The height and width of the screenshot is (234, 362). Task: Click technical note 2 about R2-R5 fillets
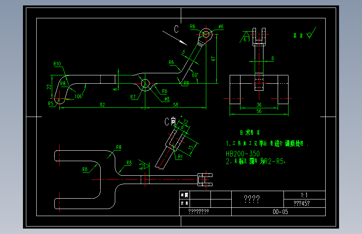(x=256, y=161)
